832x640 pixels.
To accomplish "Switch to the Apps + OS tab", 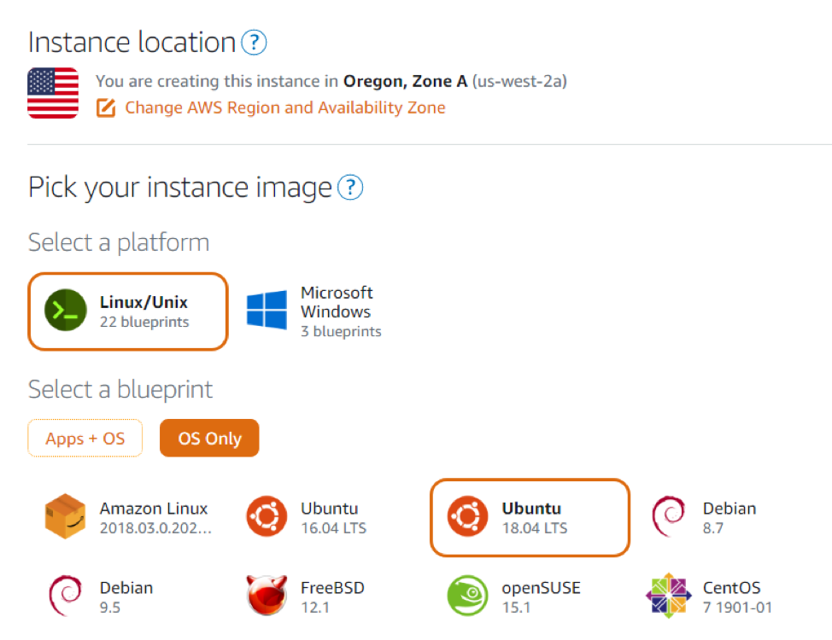I will tap(85, 438).
